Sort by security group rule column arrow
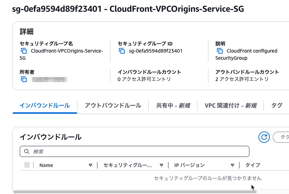289x194 pixels. point(162,165)
